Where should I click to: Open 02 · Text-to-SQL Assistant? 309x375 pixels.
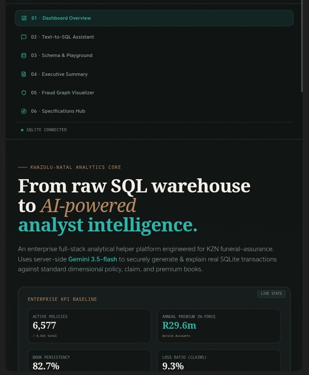[x=154, y=37]
